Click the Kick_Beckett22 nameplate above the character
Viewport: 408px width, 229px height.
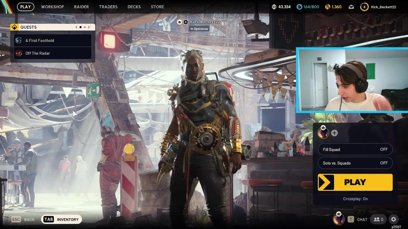205,22
